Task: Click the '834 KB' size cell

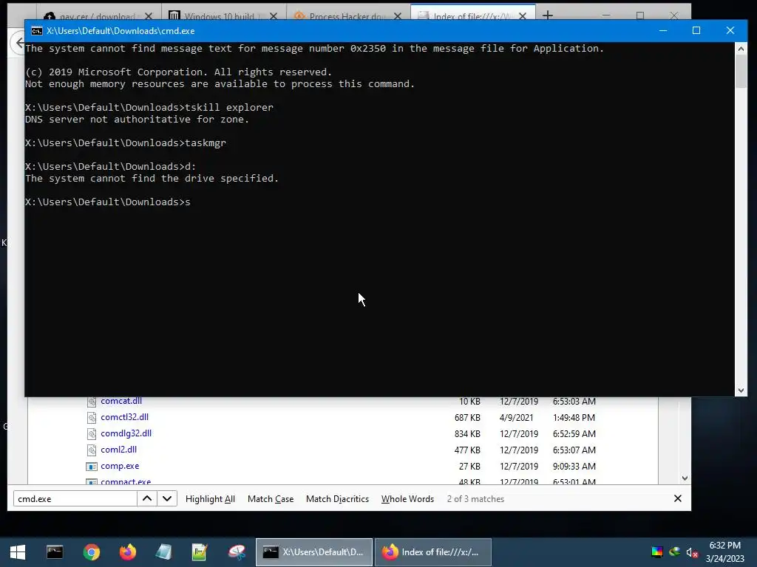Action: pos(467,434)
